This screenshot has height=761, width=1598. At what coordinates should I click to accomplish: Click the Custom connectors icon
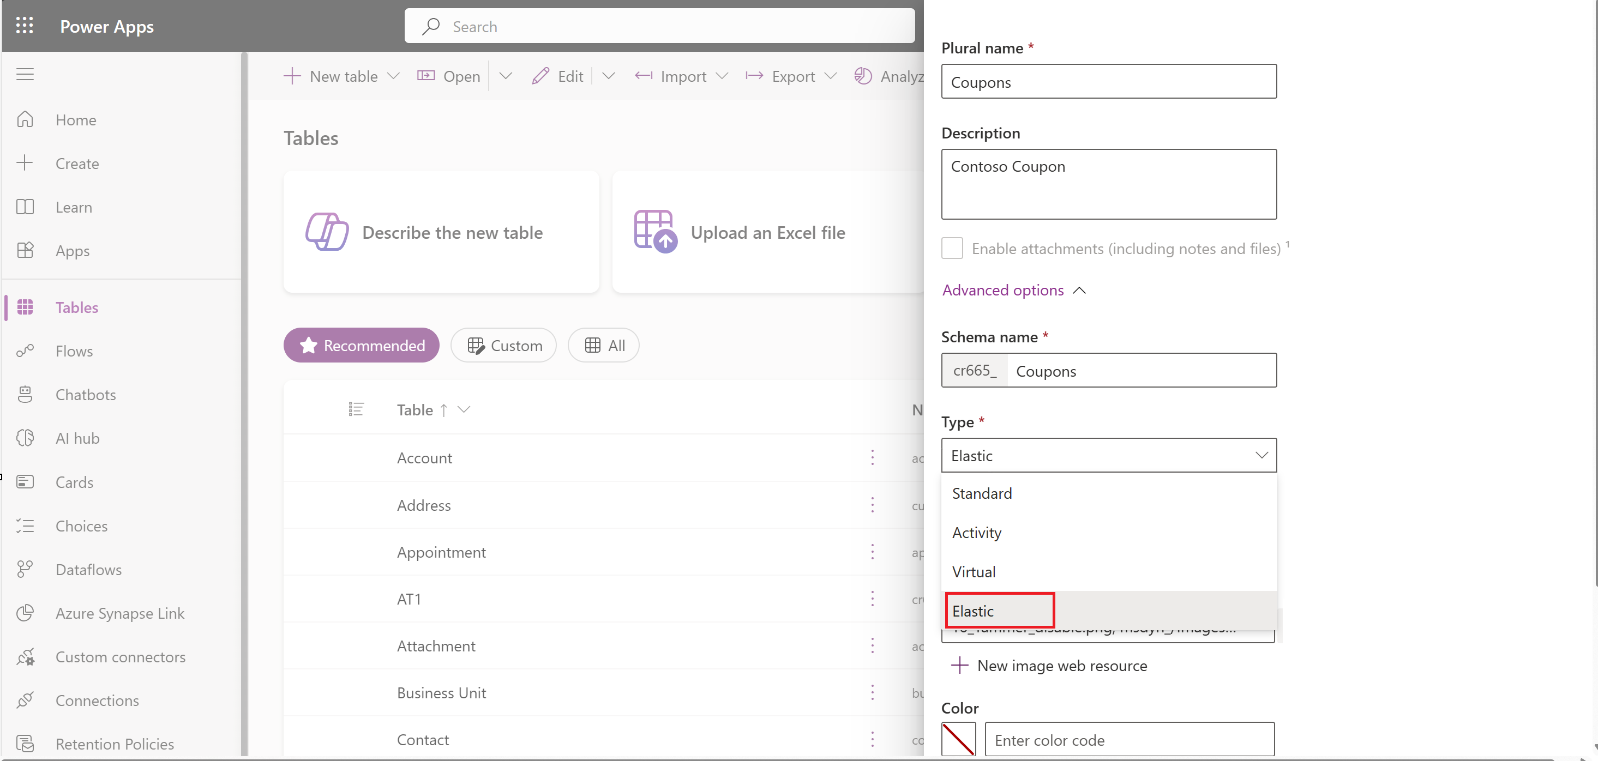[27, 656]
